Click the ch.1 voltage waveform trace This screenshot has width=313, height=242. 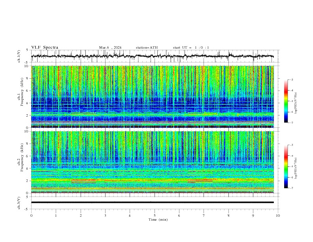pyautogui.click(x=152, y=56)
